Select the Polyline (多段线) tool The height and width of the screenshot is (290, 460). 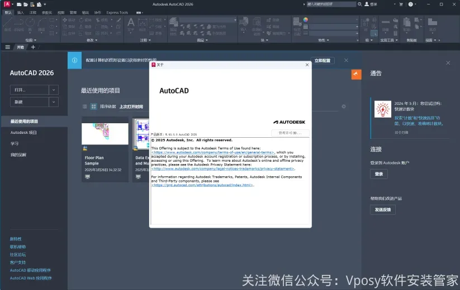[19, 24]
